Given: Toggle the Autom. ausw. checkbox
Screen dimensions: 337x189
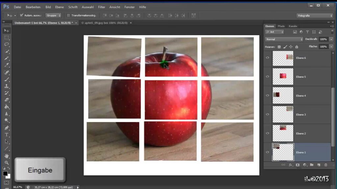Looking at the screenshot, I should [22, 15].
